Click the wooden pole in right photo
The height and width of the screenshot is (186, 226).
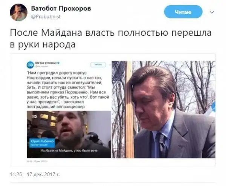[x=129, y=109]
